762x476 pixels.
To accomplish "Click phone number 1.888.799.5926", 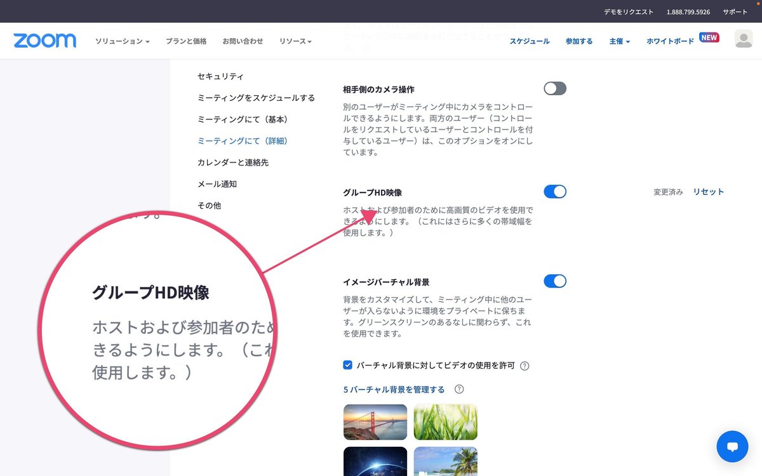I will coord(688,12).
